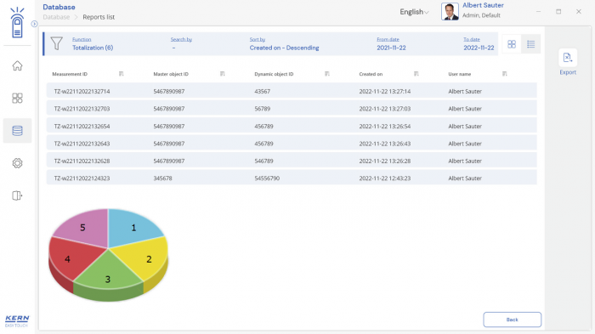Set From date 2021-11-22 field
The height and width of the screenshot is (334, 595).
(x=391, y=44)
